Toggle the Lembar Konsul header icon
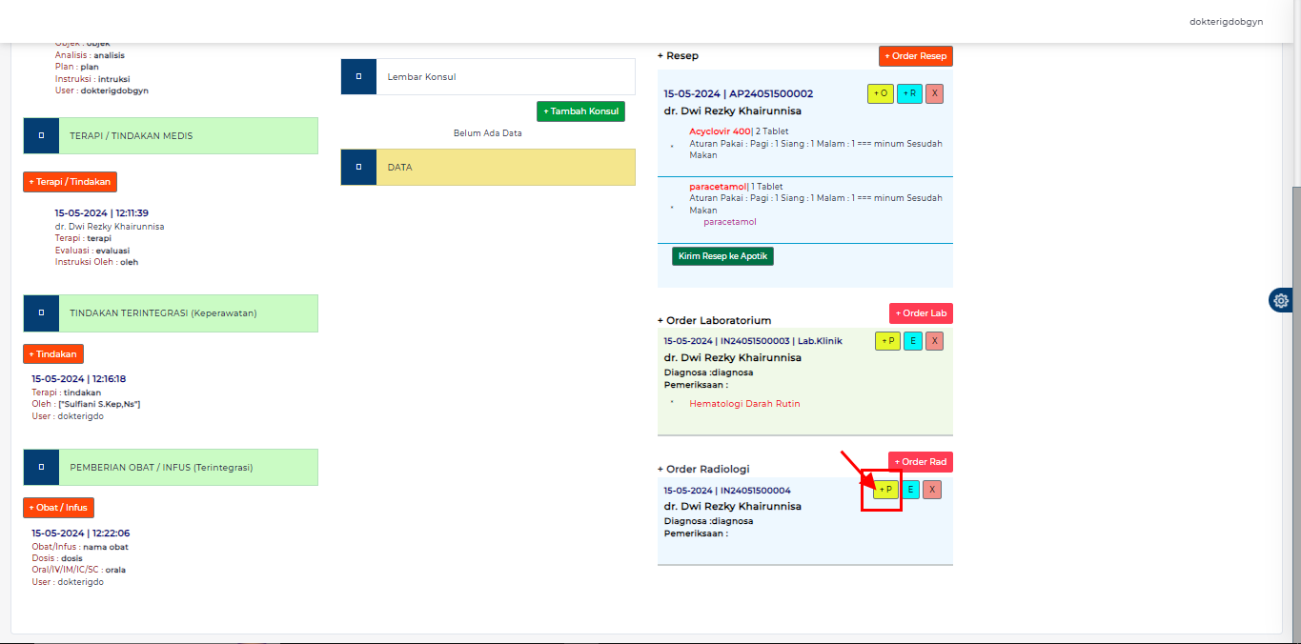The image size is (1301, 644). [358, 75]
